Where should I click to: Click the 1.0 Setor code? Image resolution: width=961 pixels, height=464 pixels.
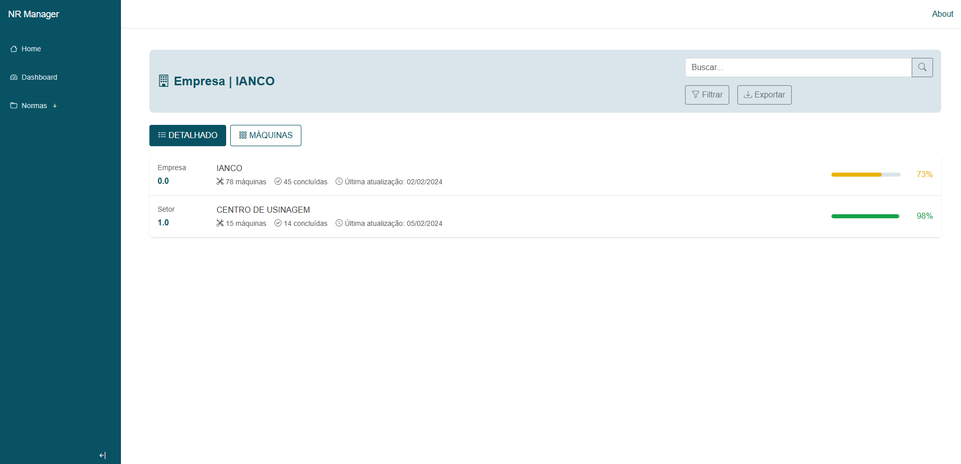pyautogui.click(x=163, y=223)
